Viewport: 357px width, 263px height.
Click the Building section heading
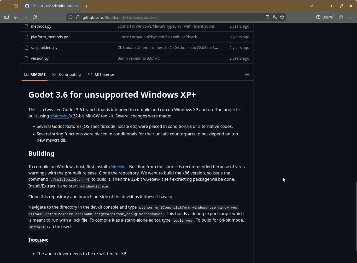(x=41, y=154)
